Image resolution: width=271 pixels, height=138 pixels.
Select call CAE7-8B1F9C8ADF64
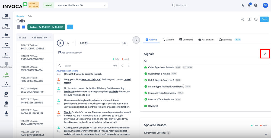(35, 133)
